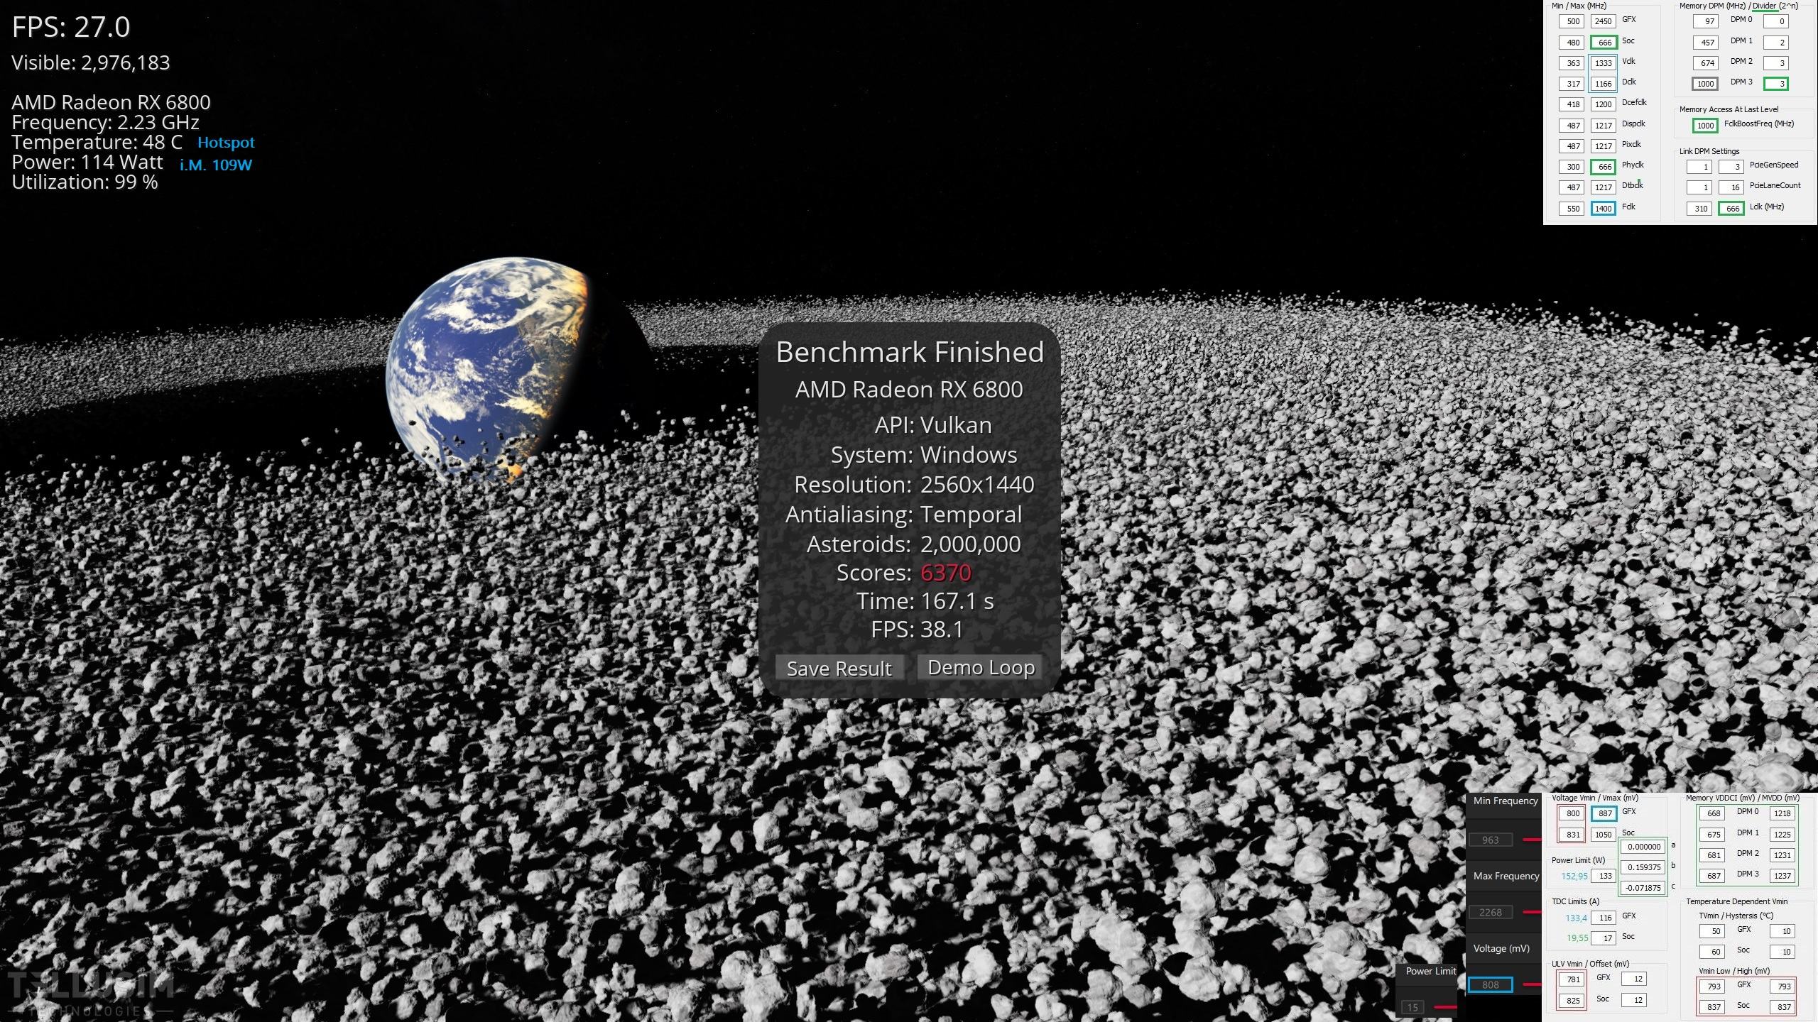Edit the Soc Vmax field 1050
The height and width of the screenshot is (1022, 1818).
(x=1604, y=834)
